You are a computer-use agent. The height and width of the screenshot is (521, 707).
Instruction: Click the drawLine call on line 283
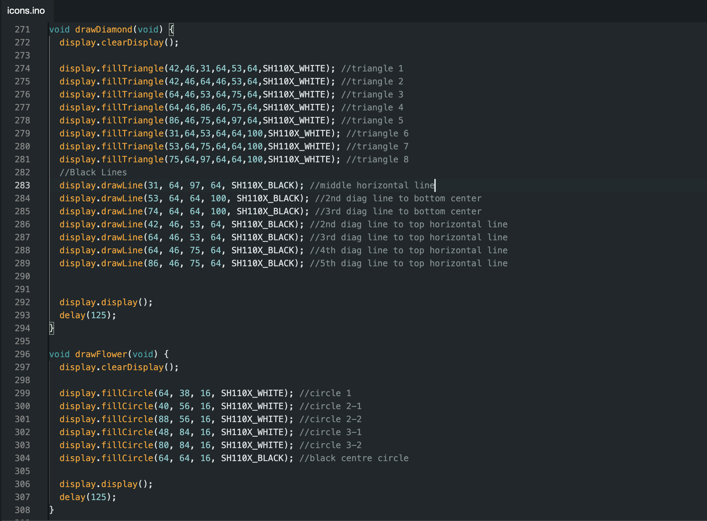tap(122, 185)
